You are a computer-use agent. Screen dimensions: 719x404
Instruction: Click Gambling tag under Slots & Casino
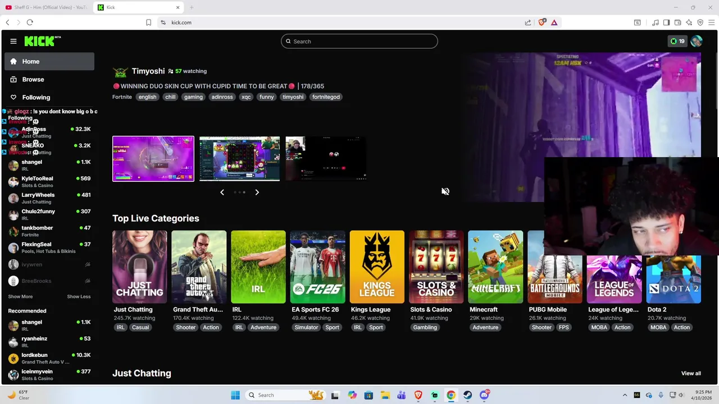click(425, 328)
